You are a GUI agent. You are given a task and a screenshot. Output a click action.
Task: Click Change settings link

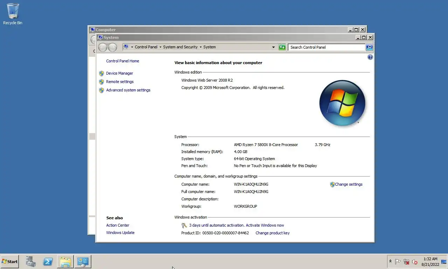pos(349,184)
